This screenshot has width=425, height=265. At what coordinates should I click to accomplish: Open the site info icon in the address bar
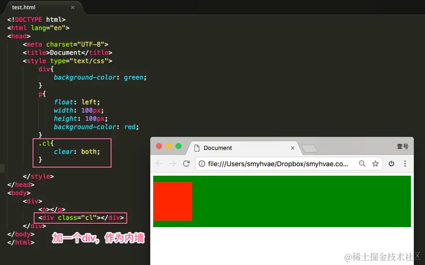202,164
